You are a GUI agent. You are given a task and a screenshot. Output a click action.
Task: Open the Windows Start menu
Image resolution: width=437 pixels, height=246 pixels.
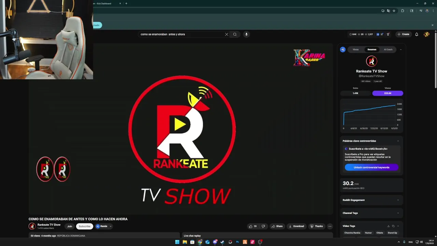177,242
